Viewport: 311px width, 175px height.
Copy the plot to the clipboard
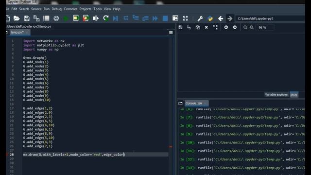point(198,27)
